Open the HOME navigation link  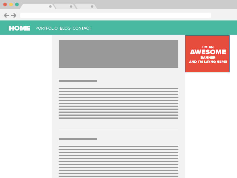(20, 28)
